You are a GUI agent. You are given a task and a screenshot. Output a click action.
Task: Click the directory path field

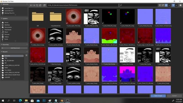point(83,5)
